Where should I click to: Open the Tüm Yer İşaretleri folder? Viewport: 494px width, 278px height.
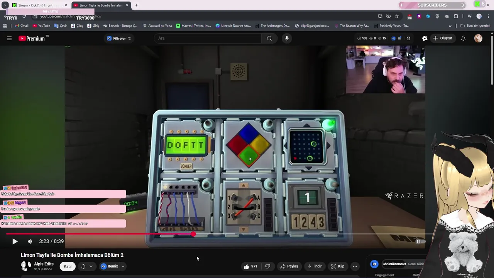(x=475, y=26)
